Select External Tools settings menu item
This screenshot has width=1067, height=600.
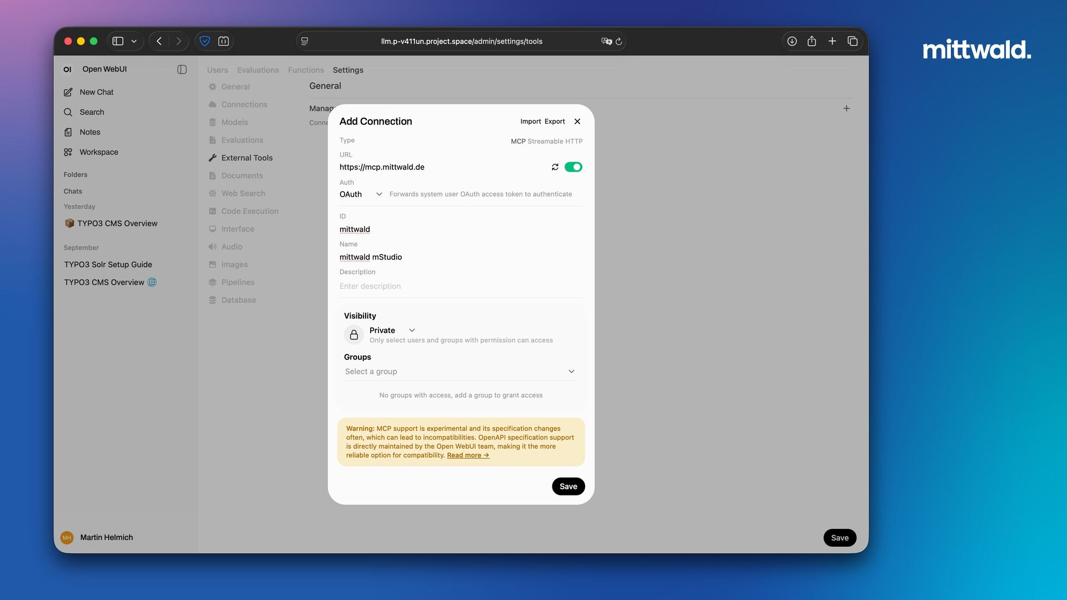pos(247,158)
